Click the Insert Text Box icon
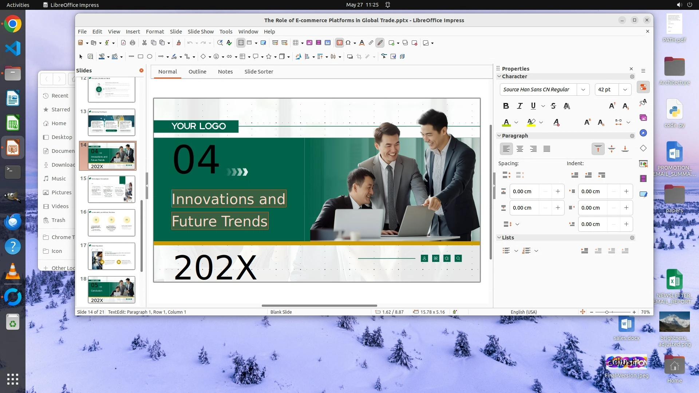The image size is (699, 393). 339,43
